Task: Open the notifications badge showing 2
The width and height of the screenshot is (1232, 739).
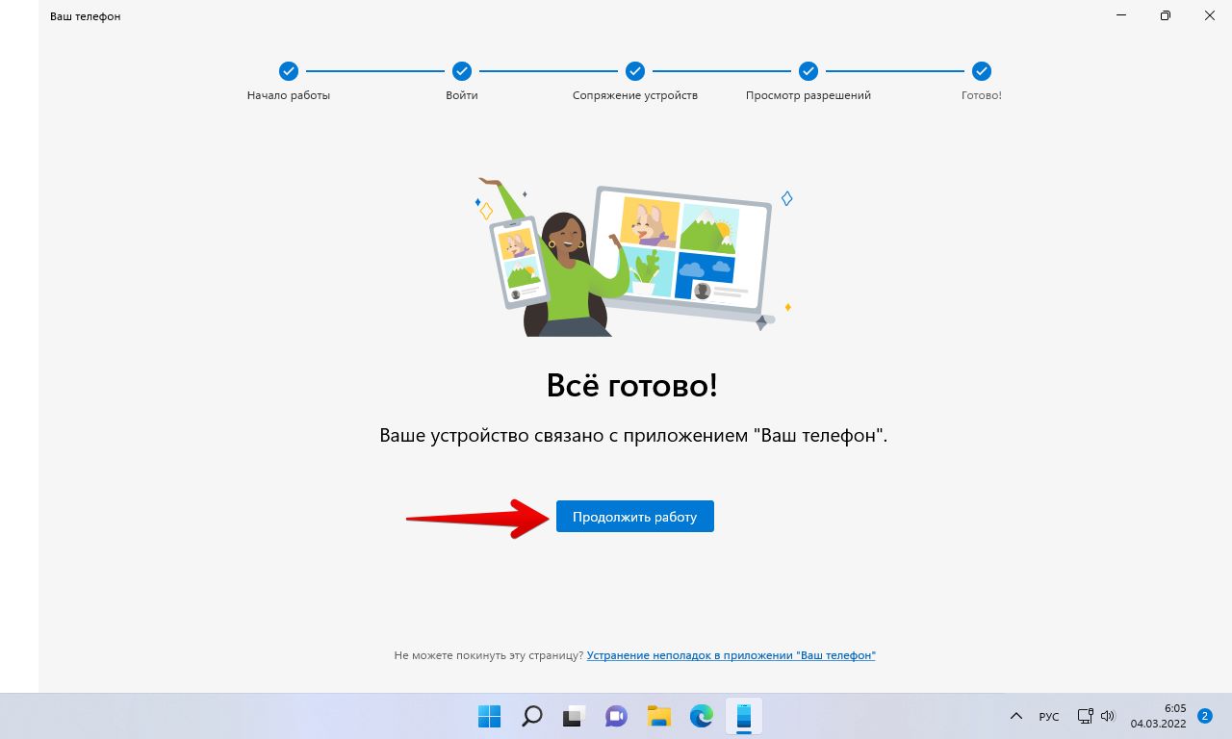Action: [1205, 716]
